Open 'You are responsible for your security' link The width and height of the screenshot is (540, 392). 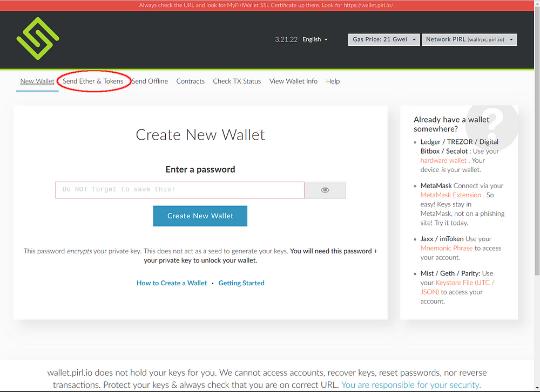point(411,385)
